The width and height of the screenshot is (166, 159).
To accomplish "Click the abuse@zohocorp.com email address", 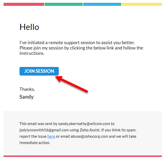I will (x=89, y=136).
